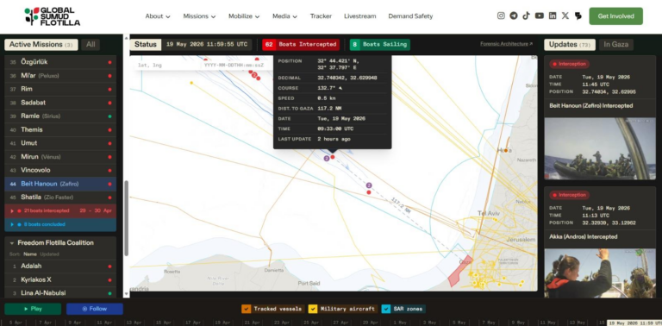This screenshot has height=326, width=662.
Task: Click the Get Involved button
Action: click(x=616, y=16)
